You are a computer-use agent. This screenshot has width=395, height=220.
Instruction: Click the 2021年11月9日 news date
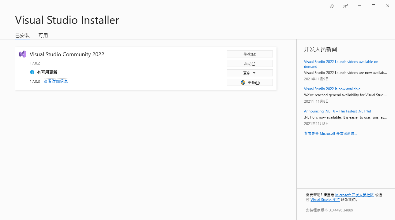316,79
